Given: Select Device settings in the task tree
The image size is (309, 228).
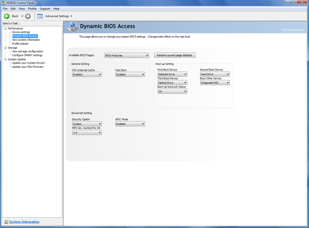Looking at the screenshot, I should tap(21, 32).
